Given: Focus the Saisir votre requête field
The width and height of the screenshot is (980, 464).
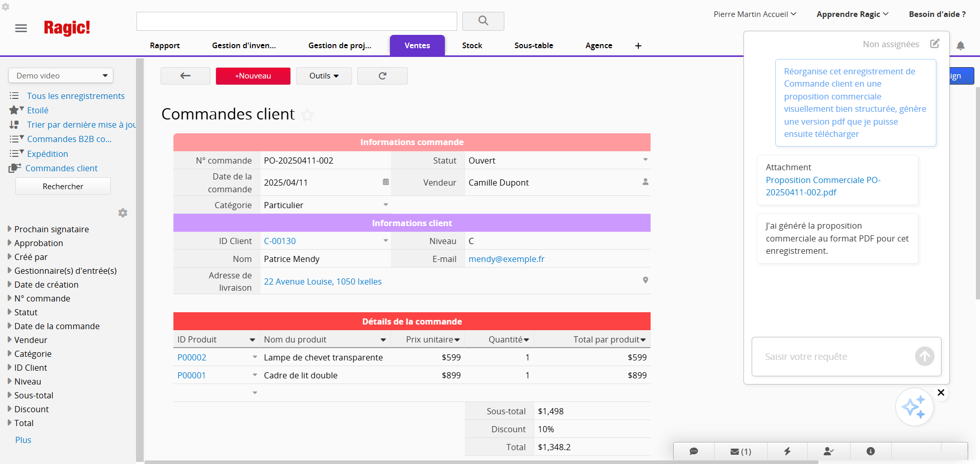Looking at the screenshot, I should (831, 357).
